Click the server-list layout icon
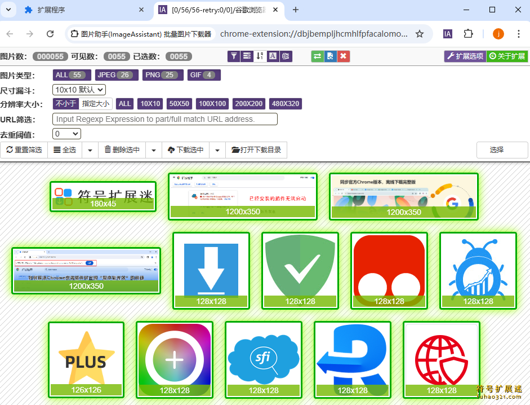The width and height of the screenshot is (530, 405). 247,56
